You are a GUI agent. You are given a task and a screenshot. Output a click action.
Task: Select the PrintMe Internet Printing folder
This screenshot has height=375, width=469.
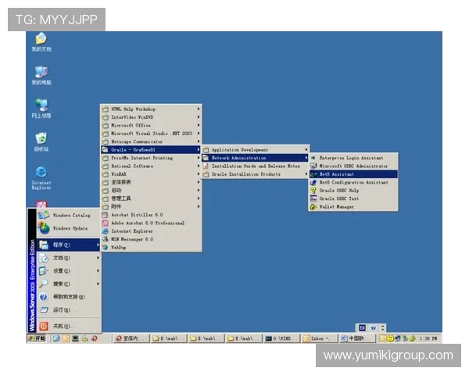152,158
